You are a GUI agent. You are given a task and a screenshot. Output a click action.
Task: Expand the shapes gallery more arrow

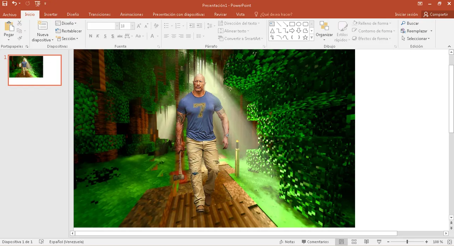pyautogui.click(x=312, y=37)
